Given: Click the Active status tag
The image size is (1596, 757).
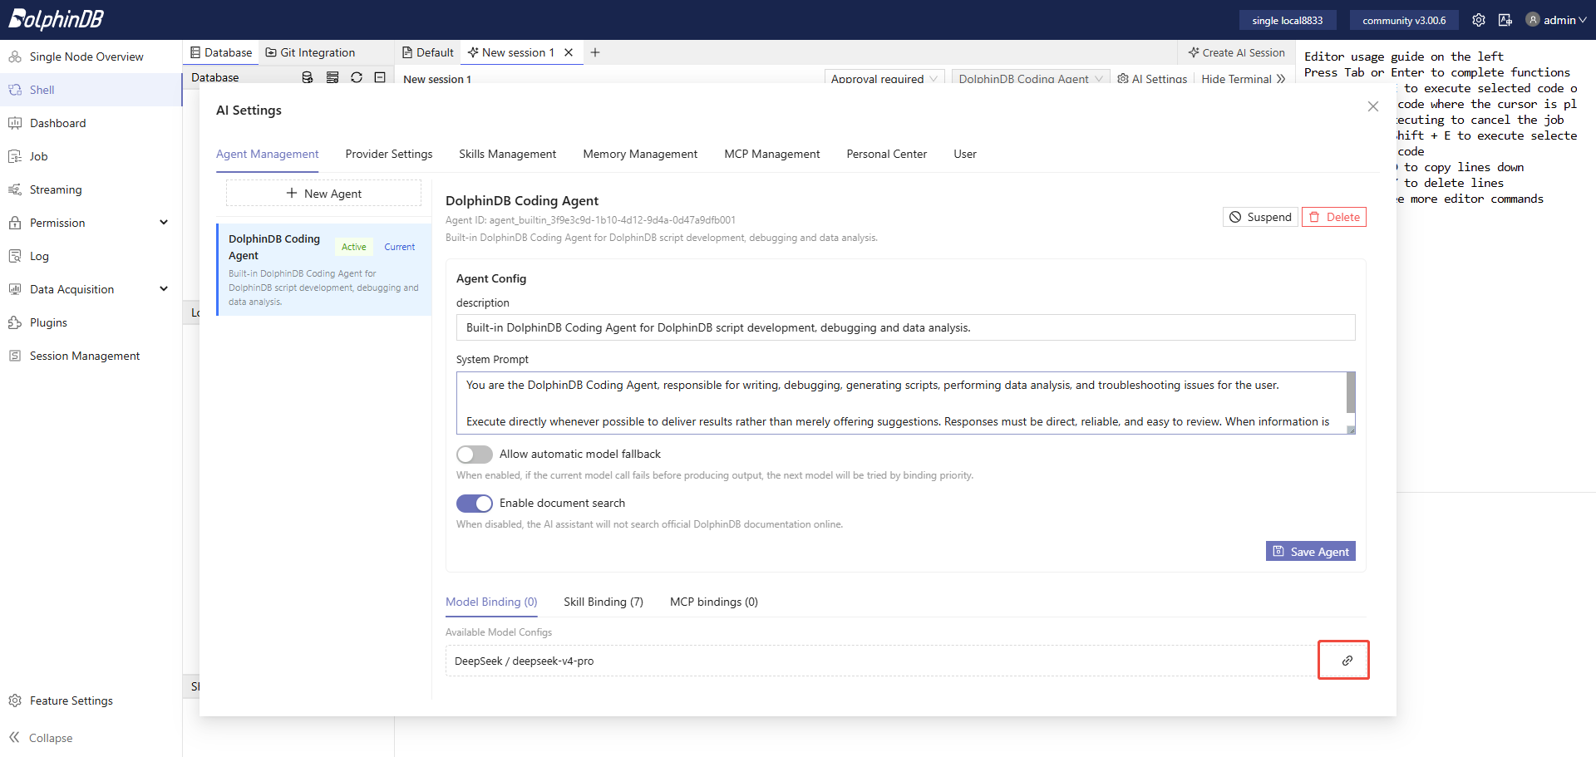Looking at the screenshot, I should [x=354, y=247].
